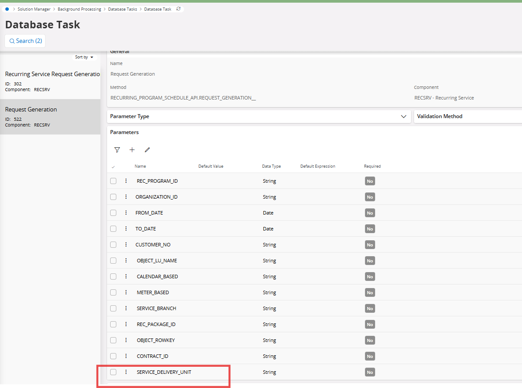Open row menu for CONTRACT_ID
The width and height of the screenshot is (522, 388).
pos(126,356)
